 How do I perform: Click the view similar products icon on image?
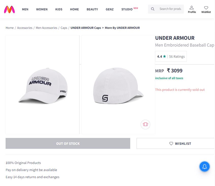tap(145, 124)
